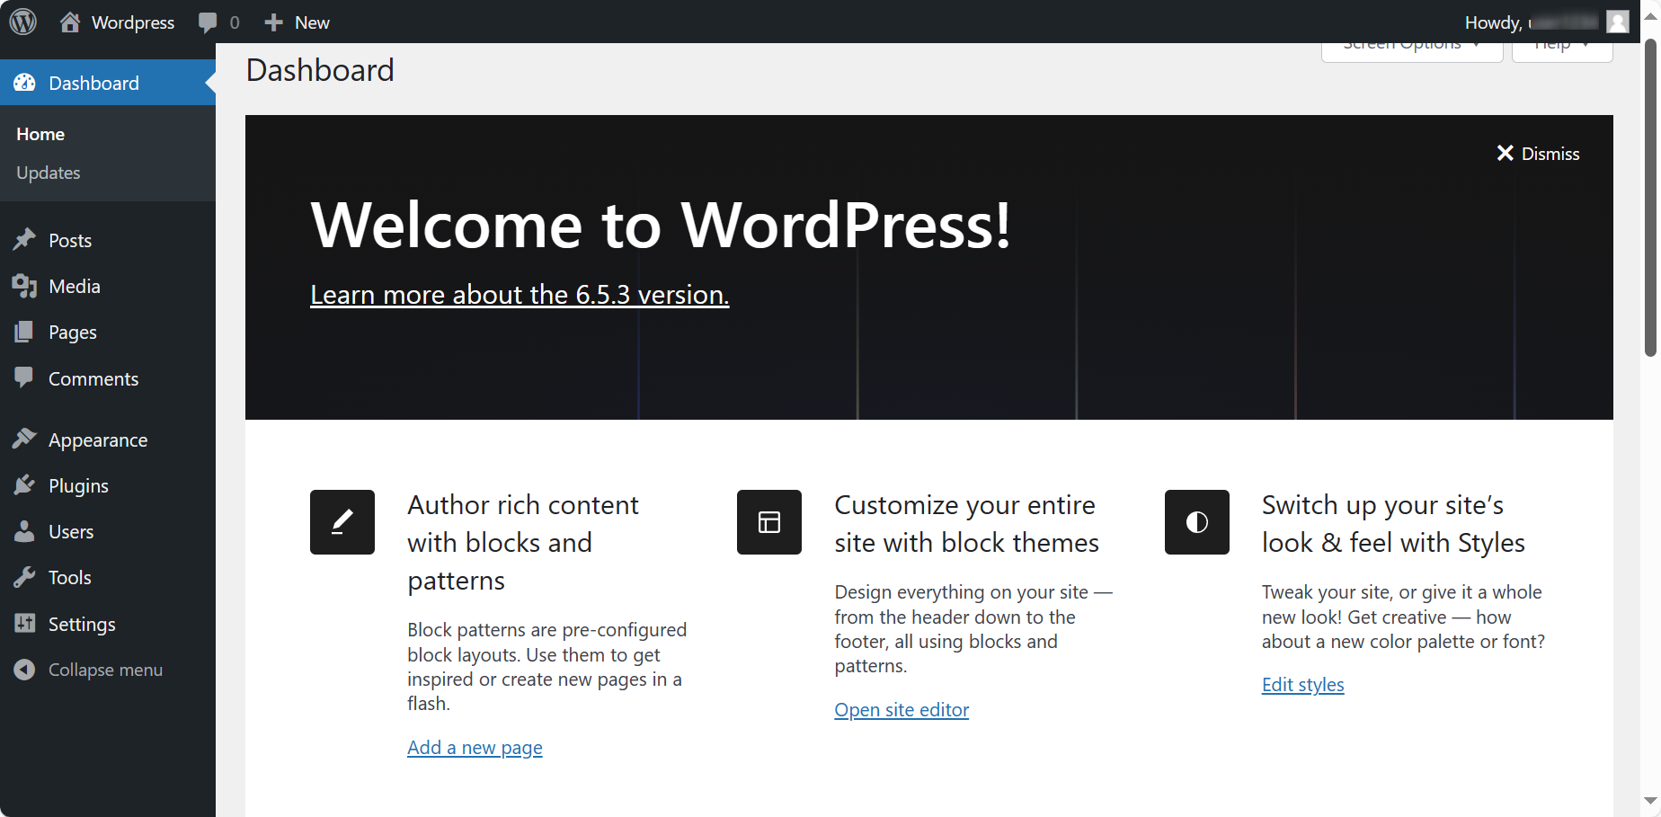Image resolution: width=1661 pixels, height=817 pixels.
Task: Go to the Dashboard menu item
Action: 108,83
